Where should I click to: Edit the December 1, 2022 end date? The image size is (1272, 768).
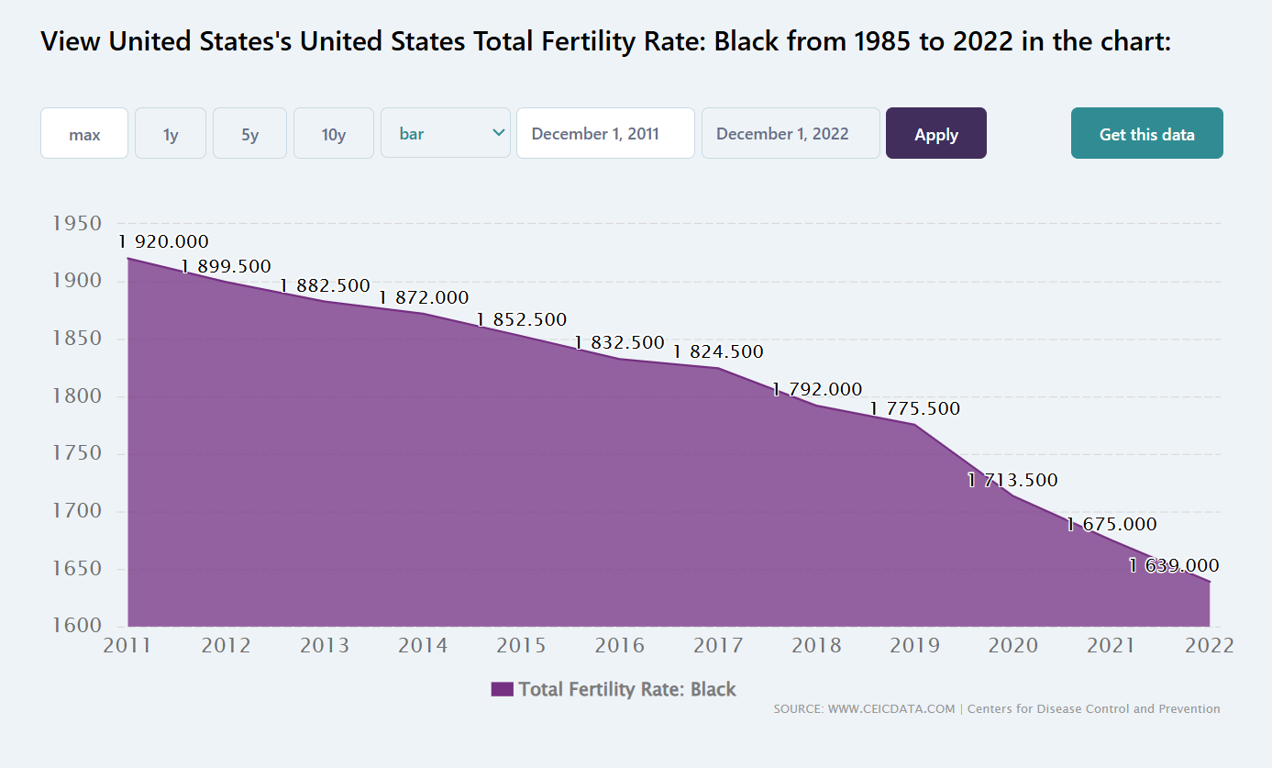tap(791, 133)
